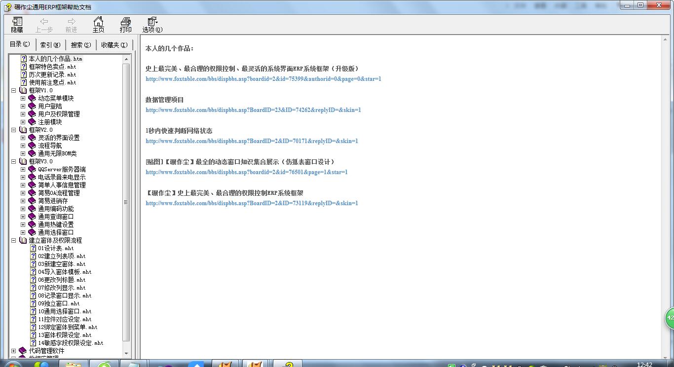Click help document icon in window title bar
The image size is (674, 367).
pyautogui.click(x=8, y=7)
